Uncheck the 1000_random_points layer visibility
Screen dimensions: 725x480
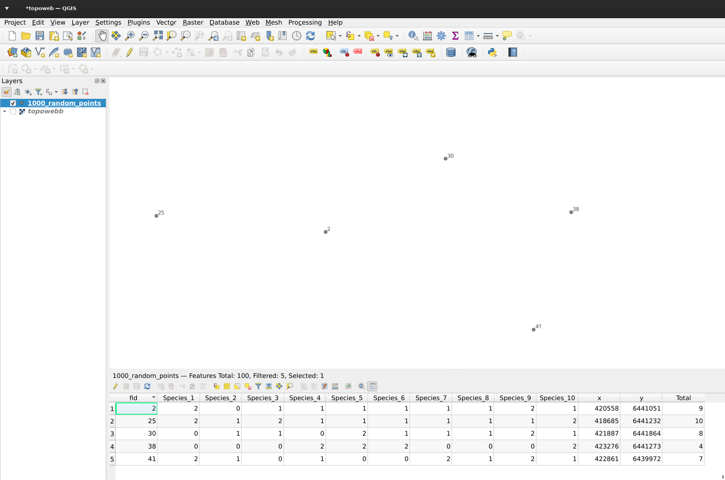pos(13,103)
